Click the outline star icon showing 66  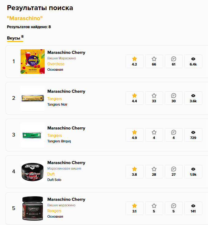(x=154, y=59)
